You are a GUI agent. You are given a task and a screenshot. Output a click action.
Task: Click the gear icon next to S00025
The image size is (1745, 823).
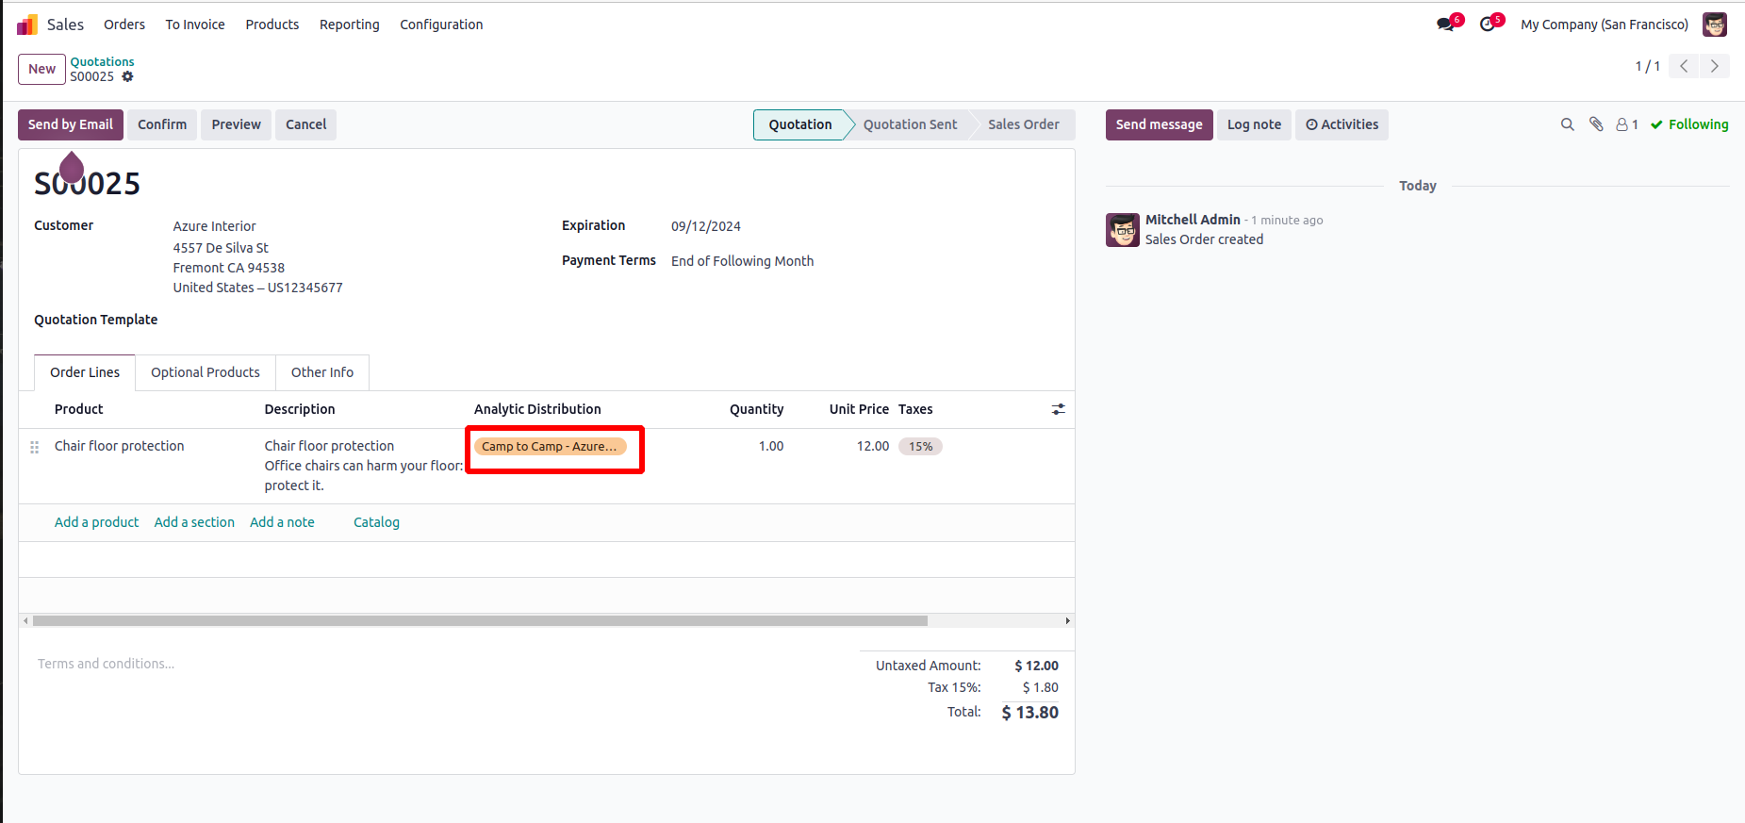pyautogui.click(x=127, y=77)
